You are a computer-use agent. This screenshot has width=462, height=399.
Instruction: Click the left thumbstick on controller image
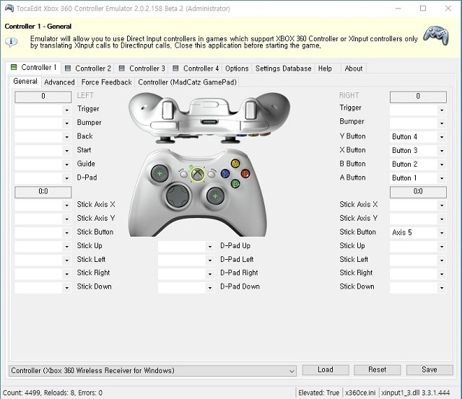160,173
